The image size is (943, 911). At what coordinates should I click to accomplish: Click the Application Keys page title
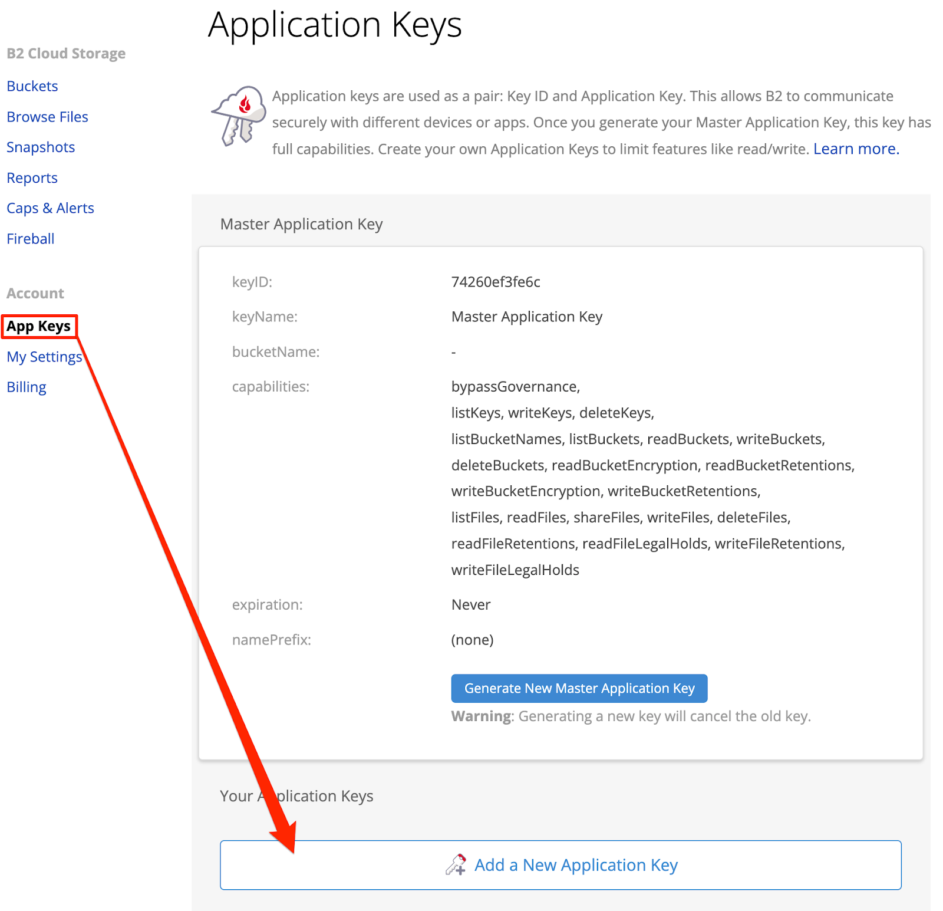pos(335,25)
